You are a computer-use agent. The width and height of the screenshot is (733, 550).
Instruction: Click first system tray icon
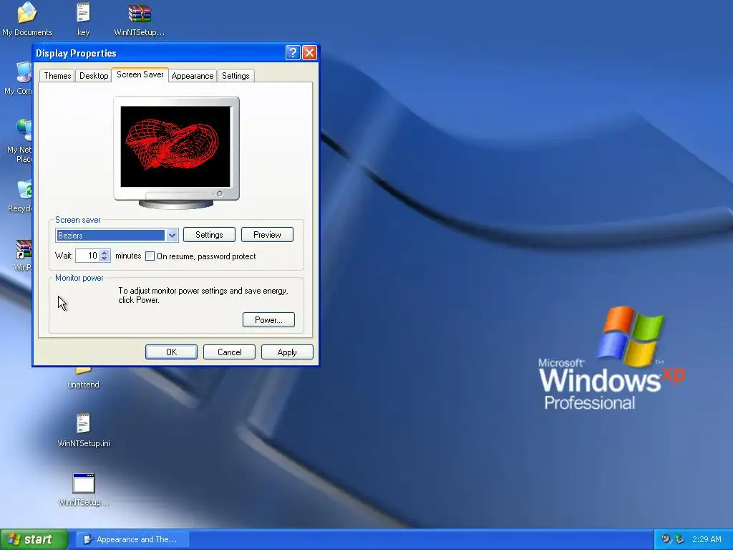(x=666, y=539)
